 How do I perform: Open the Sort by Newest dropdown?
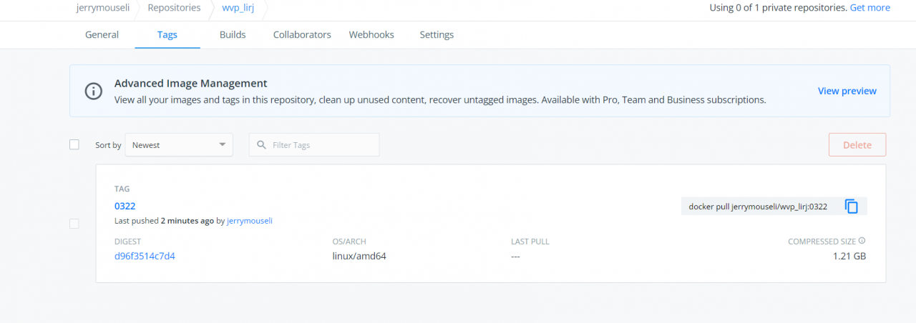pyautogui.click(x=178, y=145)
